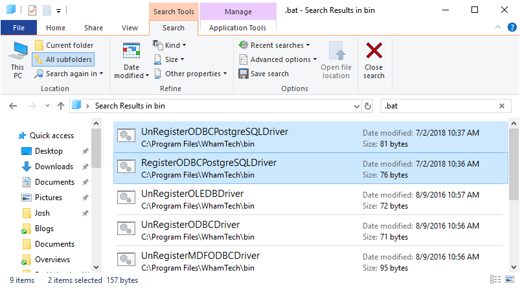Expand the Recent searches dropdown

coord(274,45)
